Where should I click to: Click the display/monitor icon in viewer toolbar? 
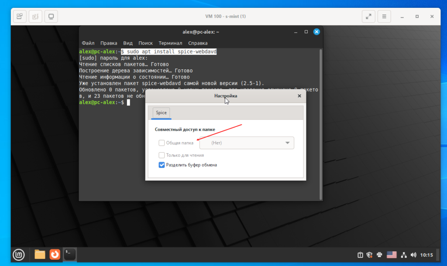click(51, 16)
